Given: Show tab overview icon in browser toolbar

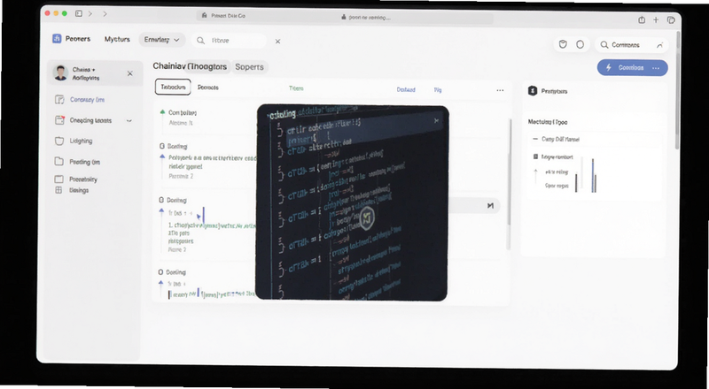Looking at the screenshot, I should 671,20.
